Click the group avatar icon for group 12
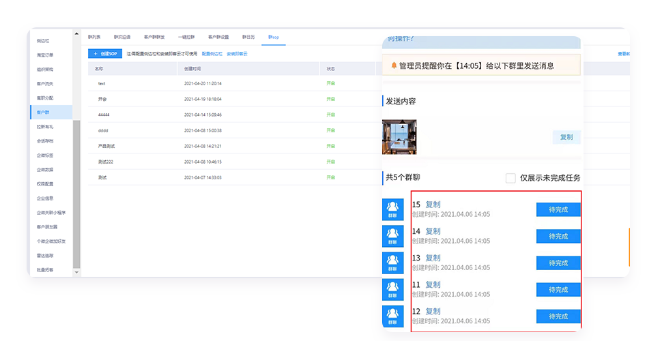Image resolution: width=662 pixels, height=341 pixels. (392, 316)
